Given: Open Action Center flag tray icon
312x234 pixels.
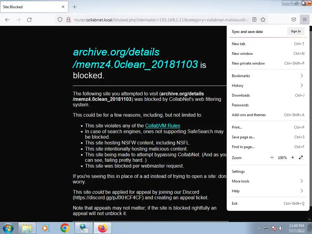Looking at the screenshot, I should point(274,229).
